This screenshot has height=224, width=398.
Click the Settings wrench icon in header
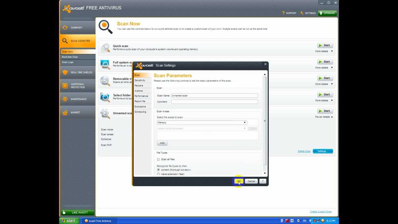(x=302, y=13)
